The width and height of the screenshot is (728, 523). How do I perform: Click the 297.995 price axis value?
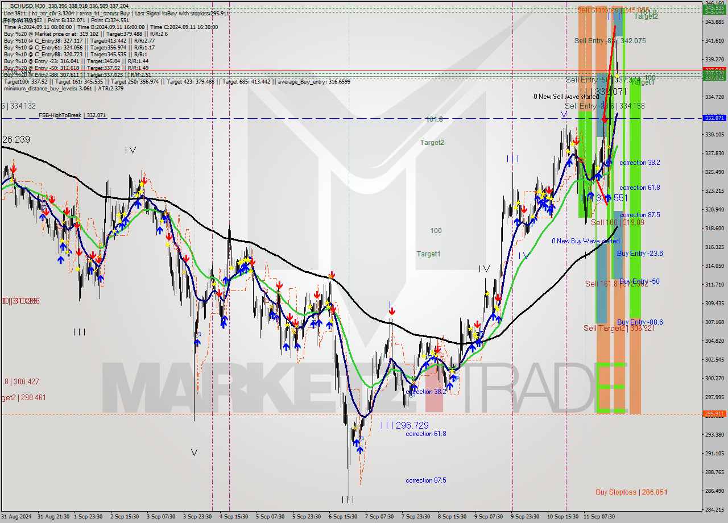pos(714,397)
